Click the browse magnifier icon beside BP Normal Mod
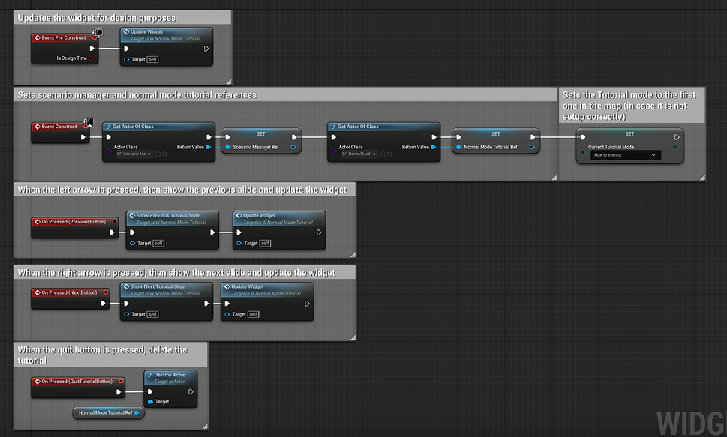Viewport: 727px width, 437px height. [390, 154]
